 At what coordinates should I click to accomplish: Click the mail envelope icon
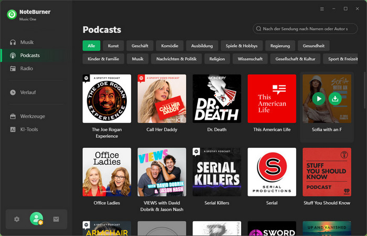56,219
